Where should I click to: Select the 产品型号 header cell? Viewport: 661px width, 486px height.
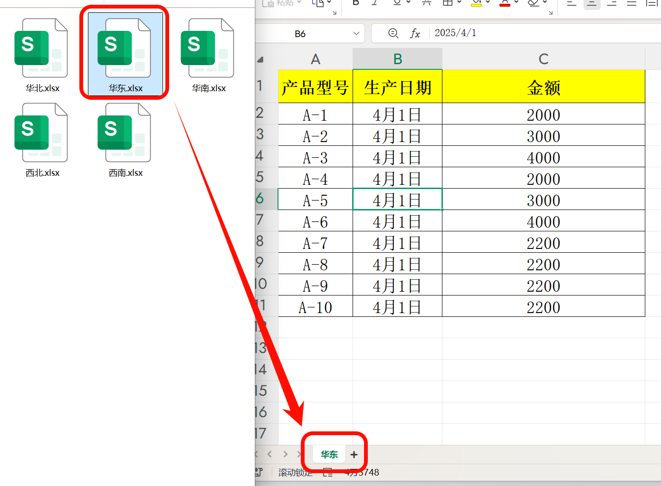point(316,86)
